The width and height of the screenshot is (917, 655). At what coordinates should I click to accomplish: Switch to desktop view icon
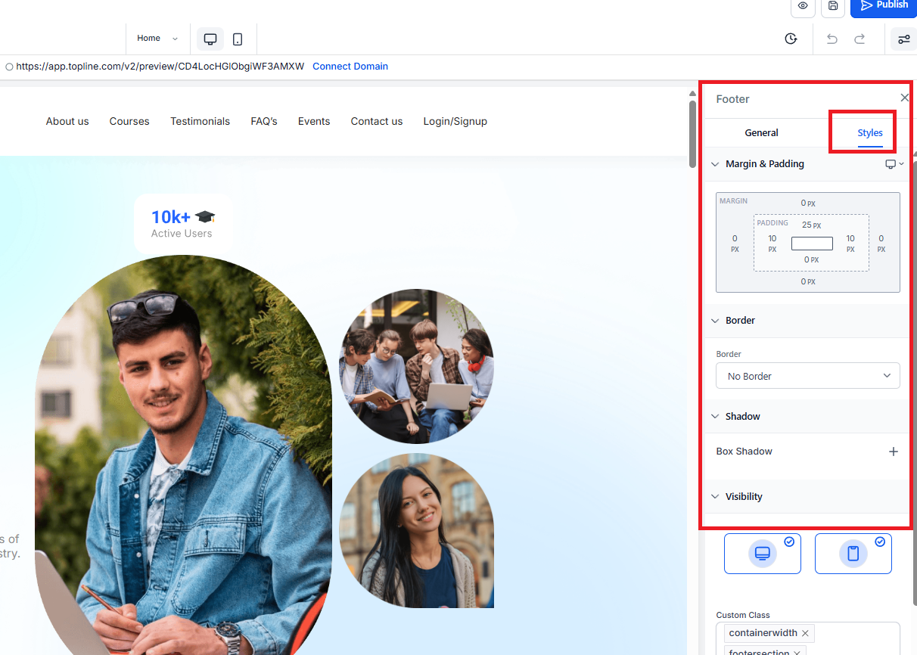[210, 39]
